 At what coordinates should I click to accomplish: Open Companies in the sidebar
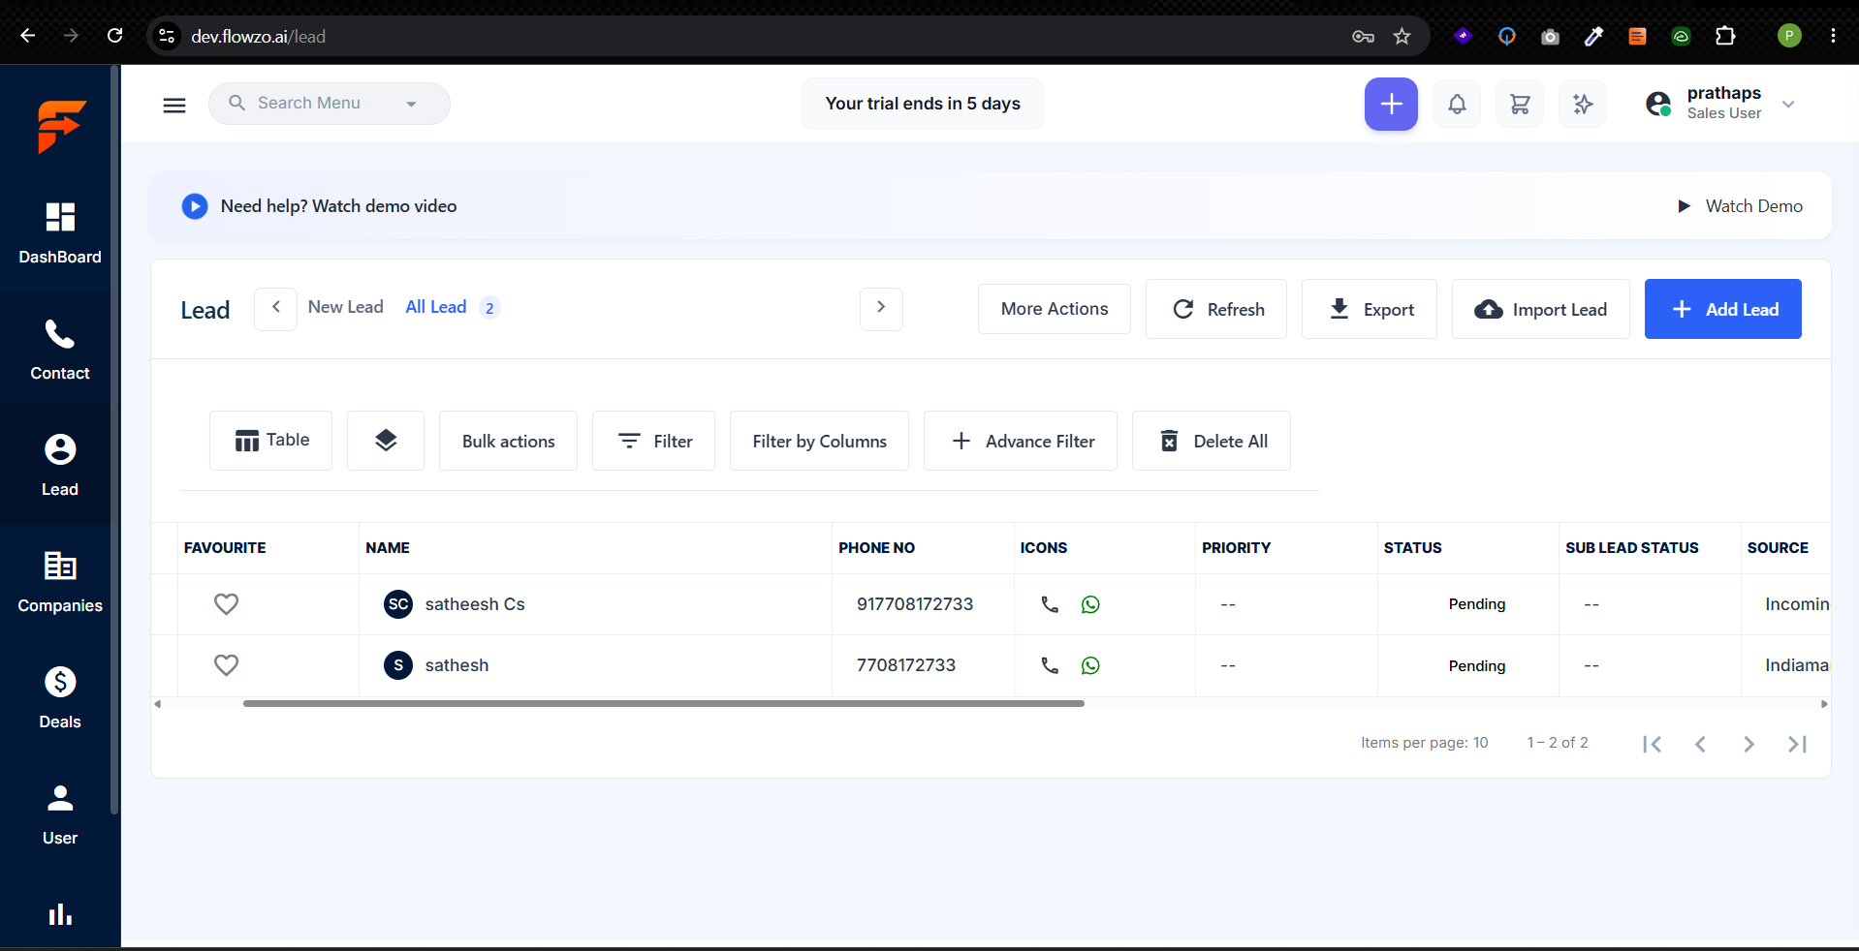click(60, 582)
